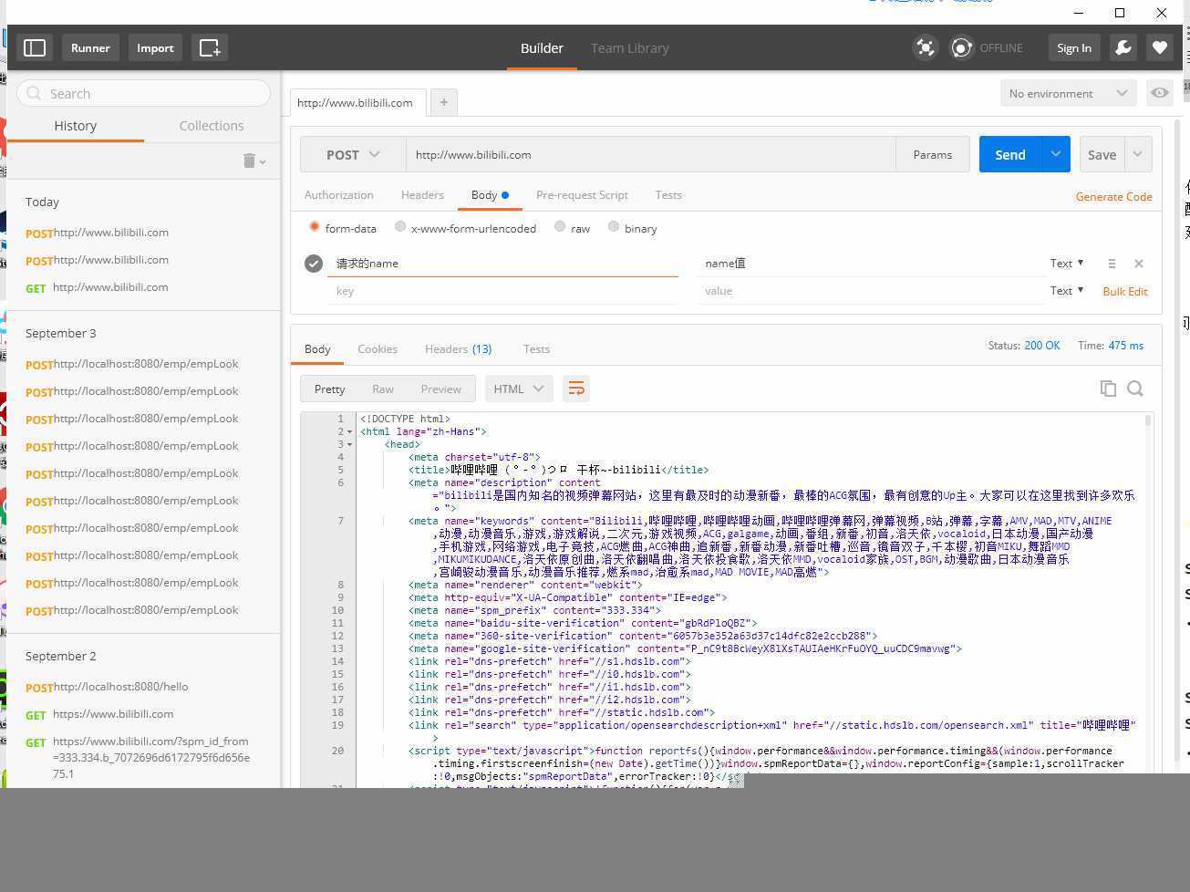Collapse the head tag on line 3
This screenshot has height=892, width=1190.
[350, 444]
